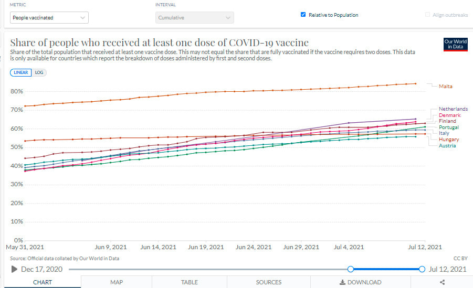This screenshot has width=473, height=288.
Task: Open the Download tab
Action: (x=360, y=282)
